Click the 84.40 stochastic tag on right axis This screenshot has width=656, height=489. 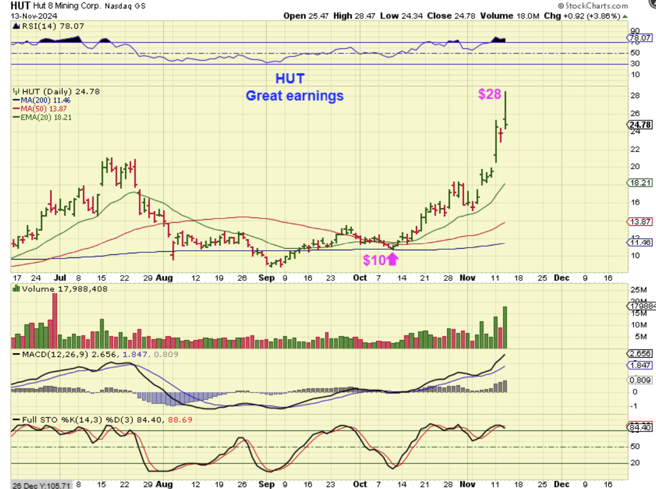coord(639,428)
